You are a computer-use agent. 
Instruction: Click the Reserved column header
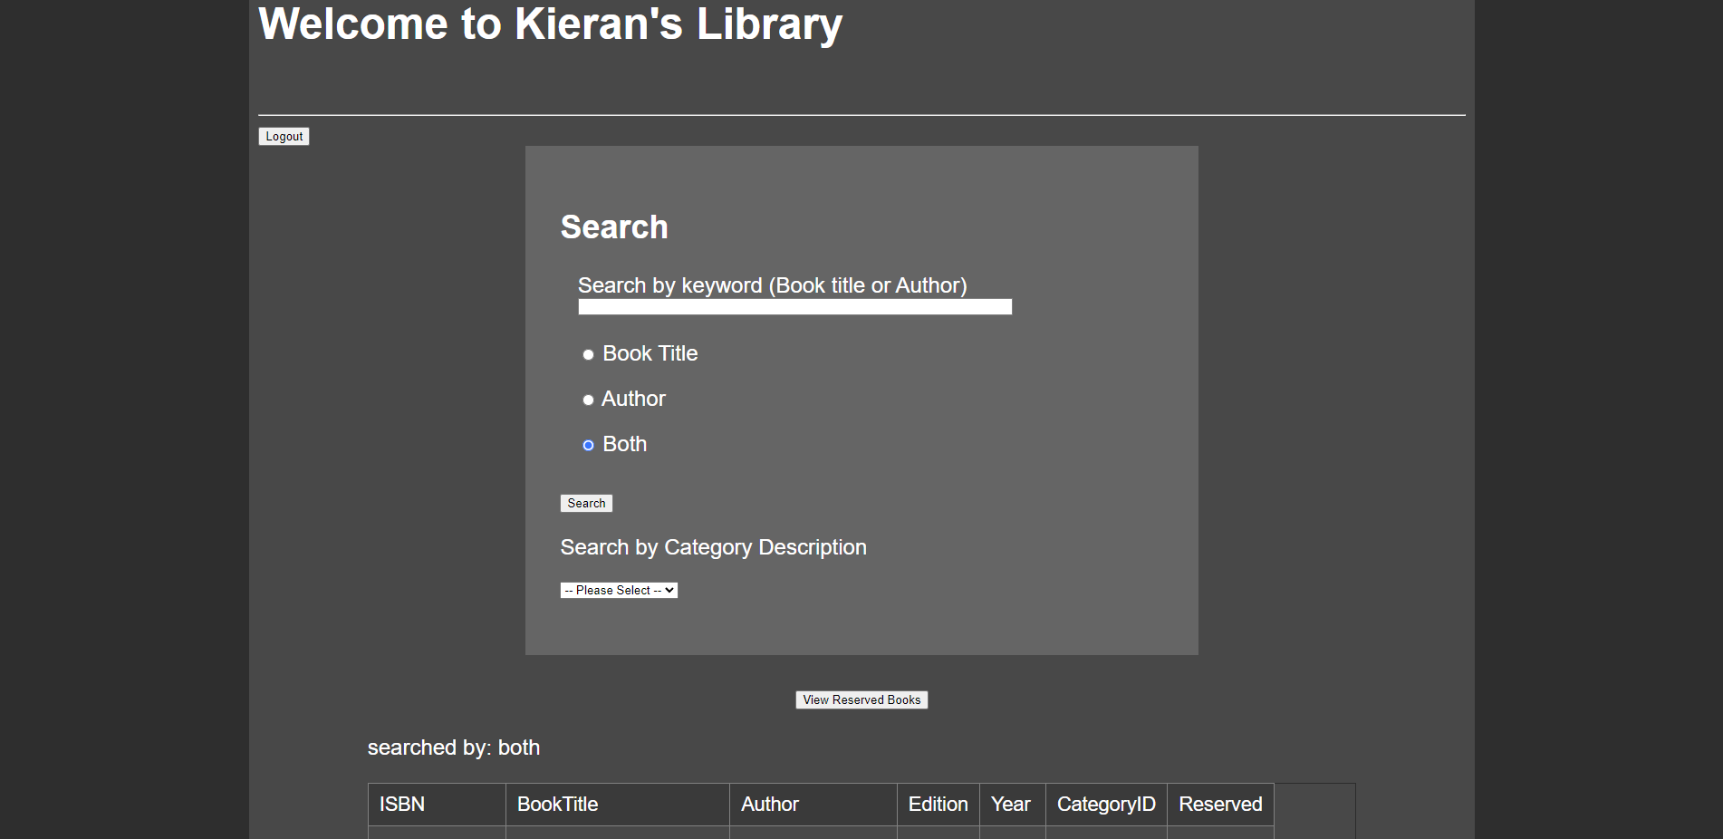pyautogui.click(x=1220, y=805)
